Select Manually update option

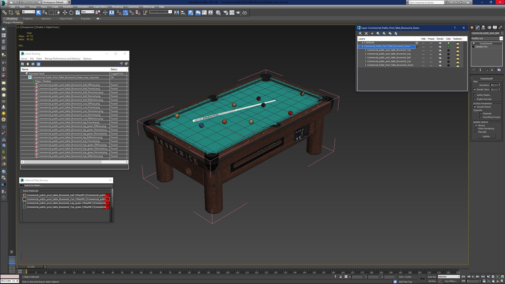pos(476,132)
